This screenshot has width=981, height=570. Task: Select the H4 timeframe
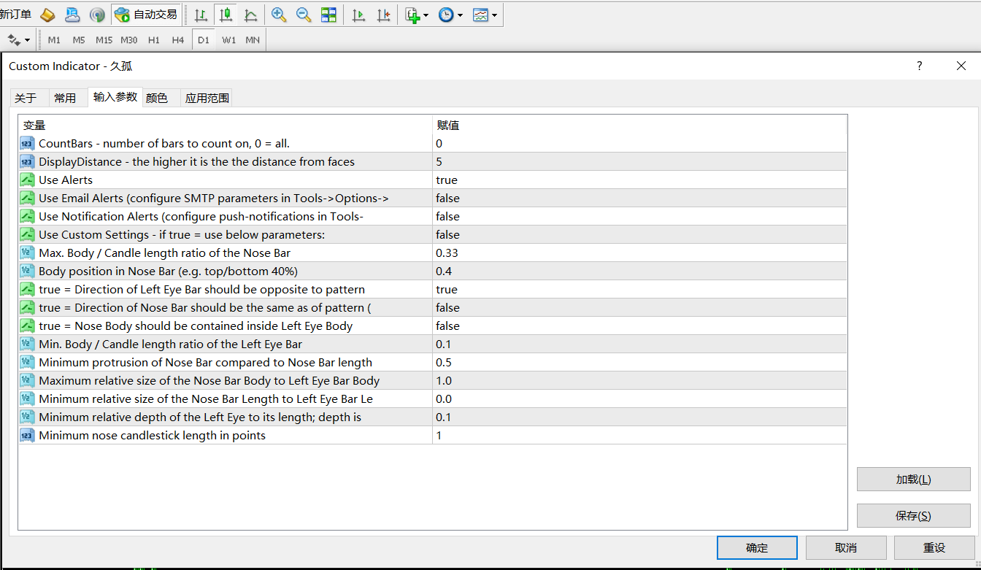pos(178,40)
